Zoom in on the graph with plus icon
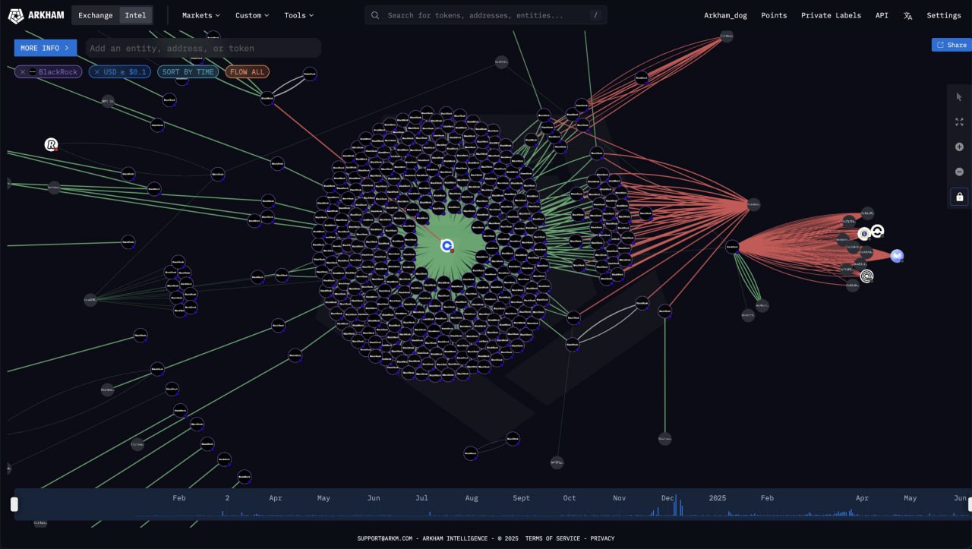Image resolution: width=972 pixels, height=549 pixels. [x=959, y=147]
